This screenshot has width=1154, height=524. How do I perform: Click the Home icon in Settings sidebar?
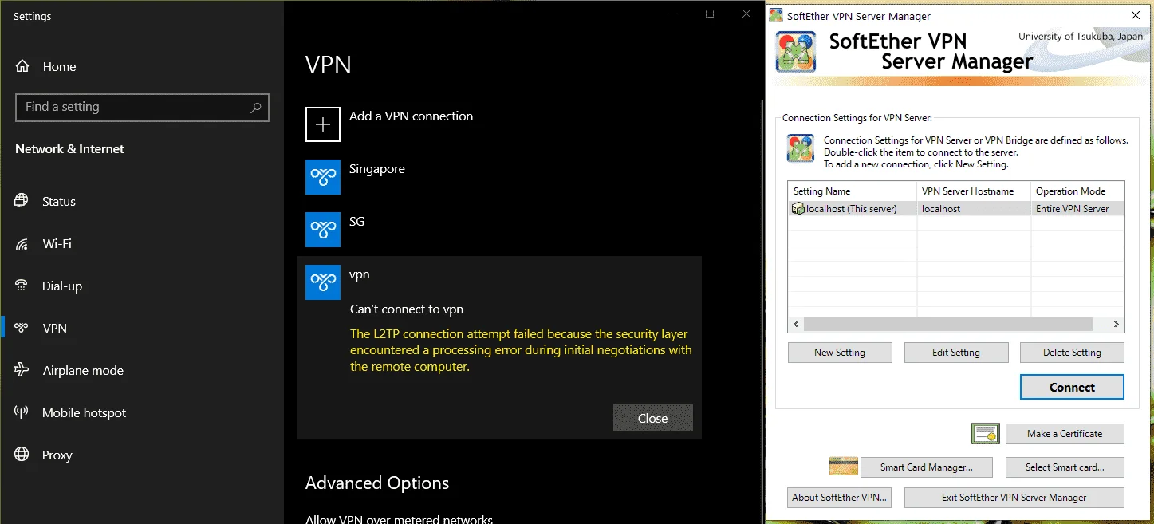click(x=22, y=66)
